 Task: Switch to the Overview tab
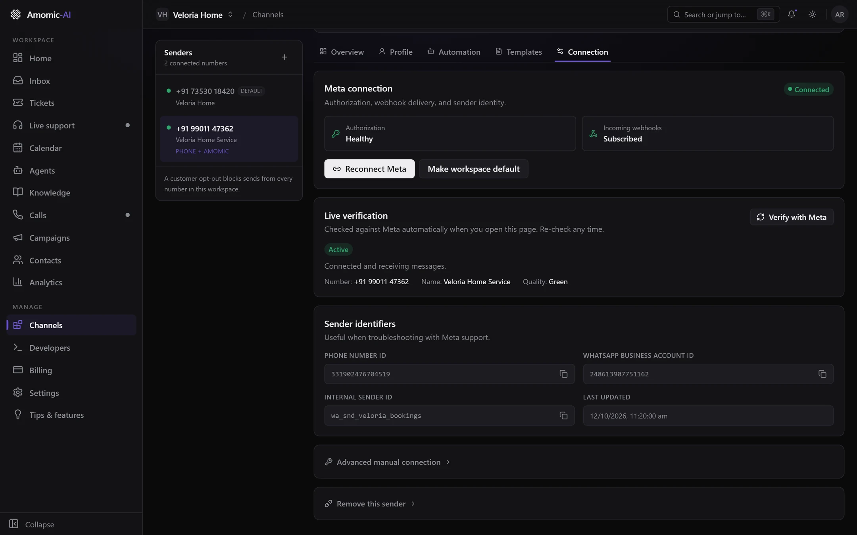click(x=342, y=52)
